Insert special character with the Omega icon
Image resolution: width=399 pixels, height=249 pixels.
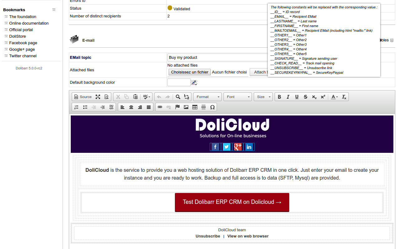[x=212, y=107]
